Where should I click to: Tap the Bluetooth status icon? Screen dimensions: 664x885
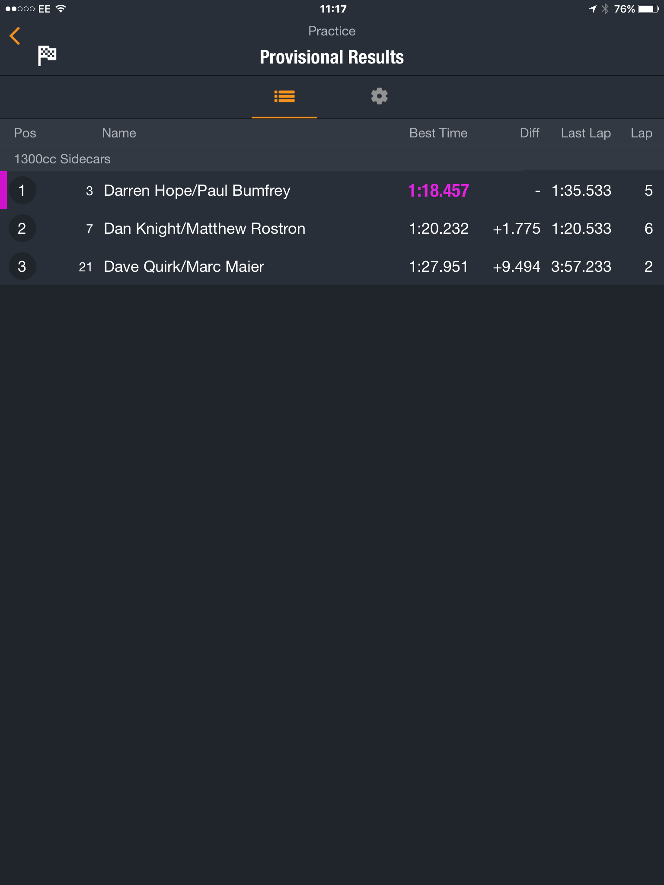pos(605,9)
